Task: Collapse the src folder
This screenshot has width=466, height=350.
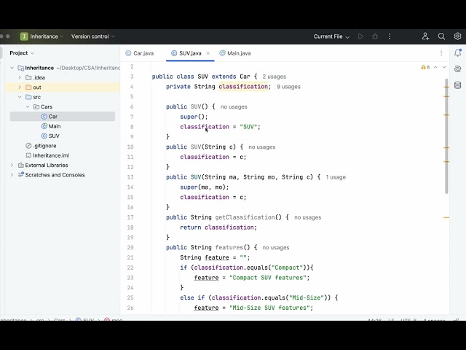Action: point(20,97)
